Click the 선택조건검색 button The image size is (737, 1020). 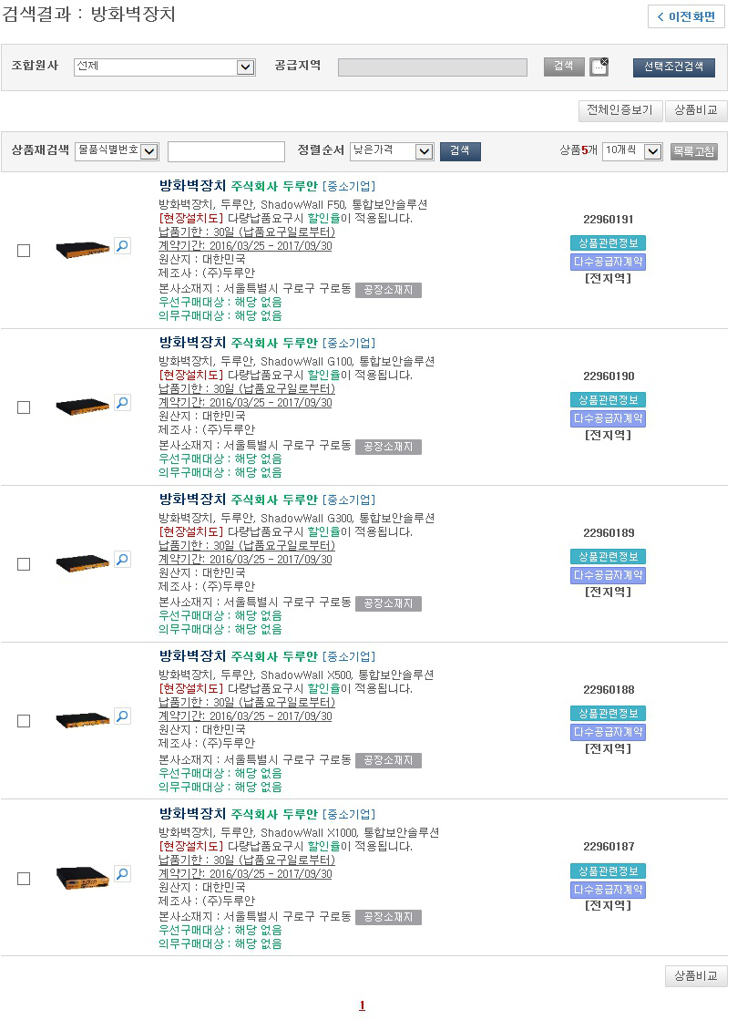pos(673,67)
